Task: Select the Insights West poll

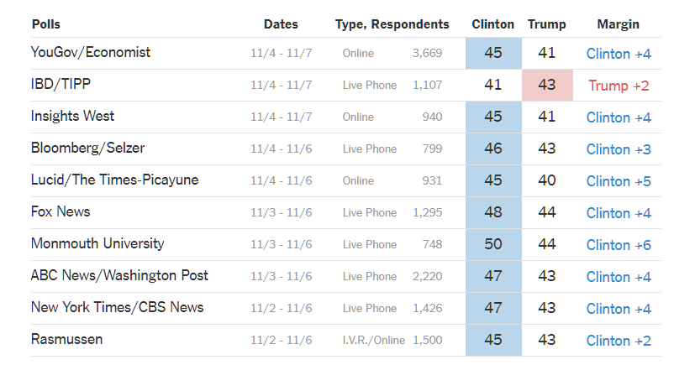Action: tap(72, 116)
